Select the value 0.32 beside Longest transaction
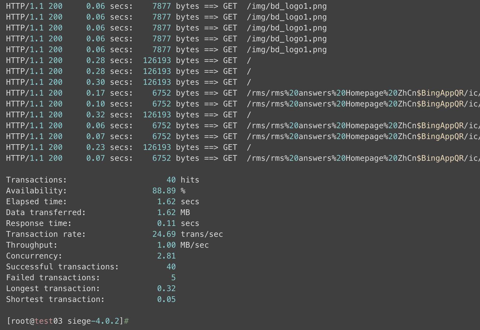 (166, 288)
